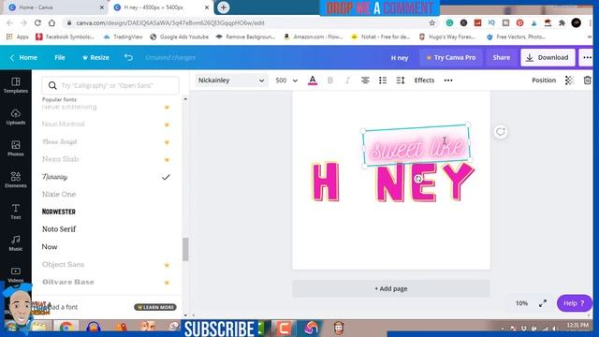This screenshot has width=599, height=337.
Task: Open the Uploads sidebar panel
Action: coord(16,116)
